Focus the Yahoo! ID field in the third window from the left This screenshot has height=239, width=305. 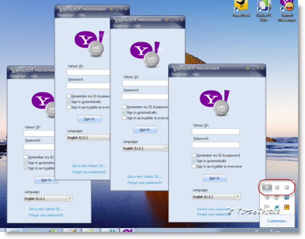(x=145, y=83)
